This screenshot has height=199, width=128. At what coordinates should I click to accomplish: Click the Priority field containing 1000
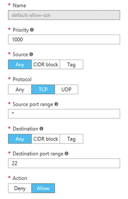(x=64, y=39)
